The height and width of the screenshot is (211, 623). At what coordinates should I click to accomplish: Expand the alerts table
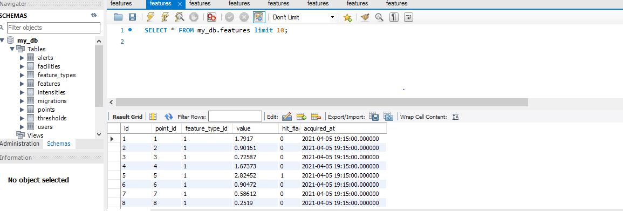22,58
